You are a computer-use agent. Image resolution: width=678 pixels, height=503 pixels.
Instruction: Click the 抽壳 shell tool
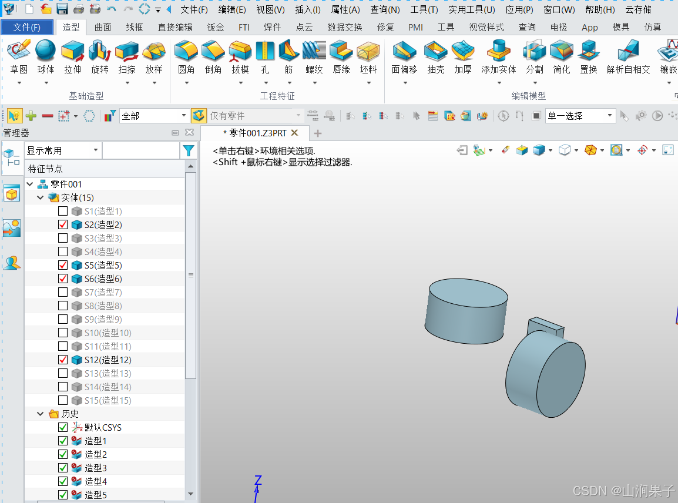point(435,57)
